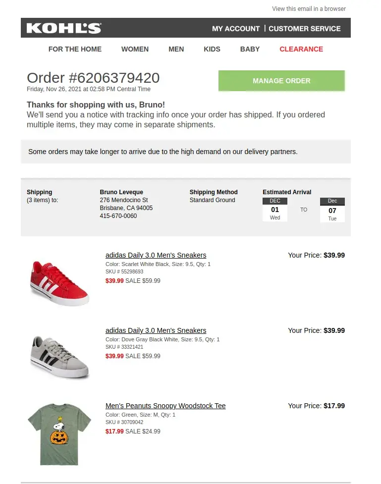The height and width of the screenshot is (484, 381).
Task: Open Men's Peanuts Snoopy Woodstock Tee link
Action: (x=165, y=406)
